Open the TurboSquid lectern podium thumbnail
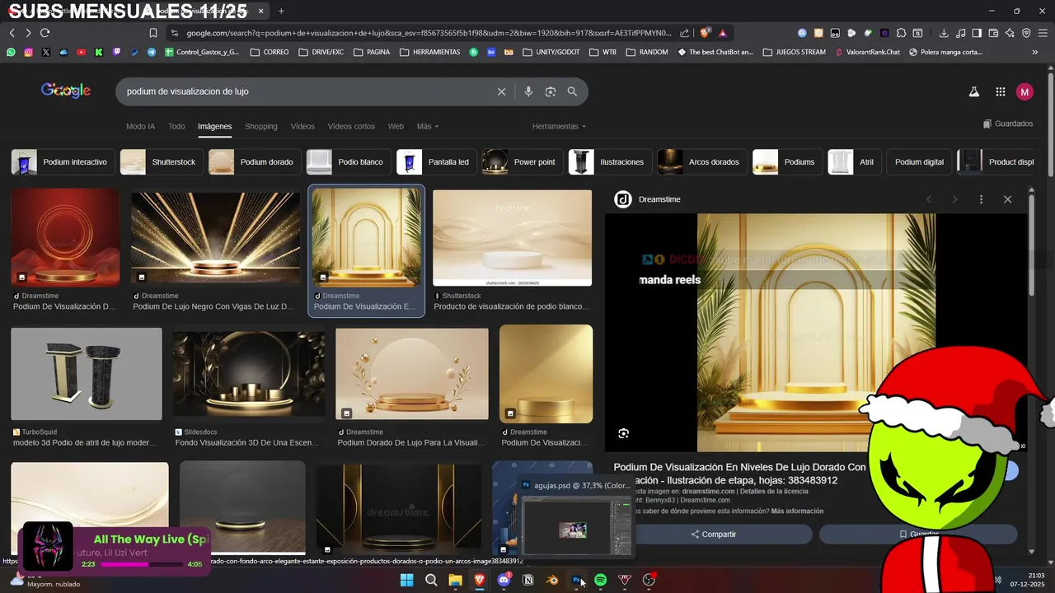This screenshot has height=593, width=1055. 87,374
